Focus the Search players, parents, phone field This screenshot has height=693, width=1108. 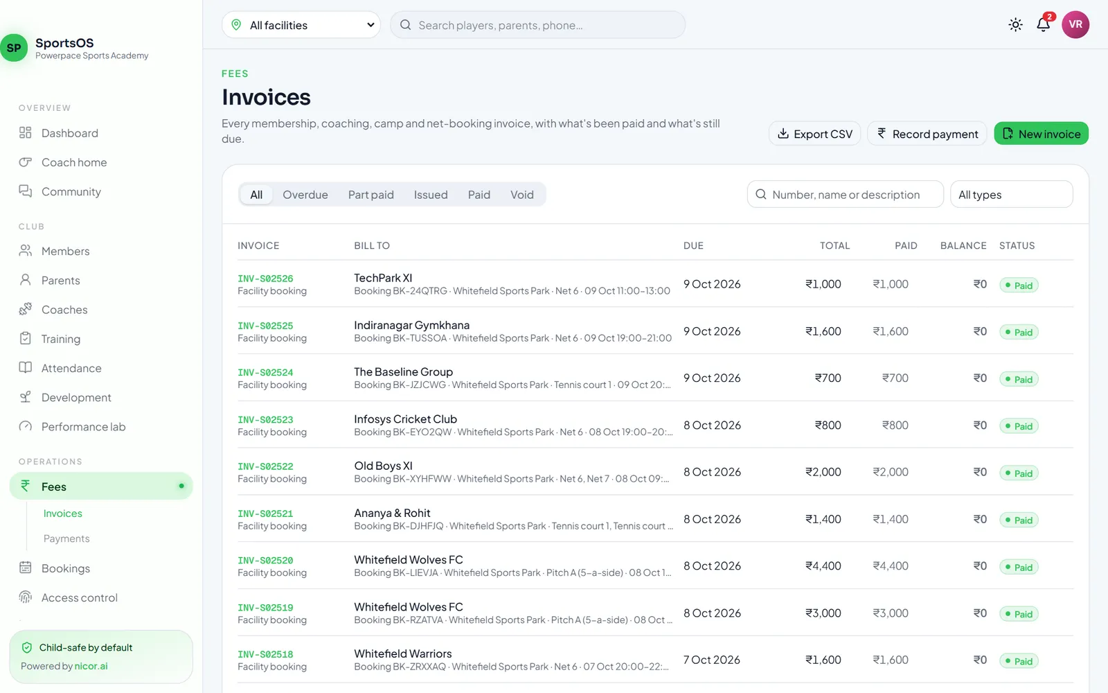(x=538, y=25)
